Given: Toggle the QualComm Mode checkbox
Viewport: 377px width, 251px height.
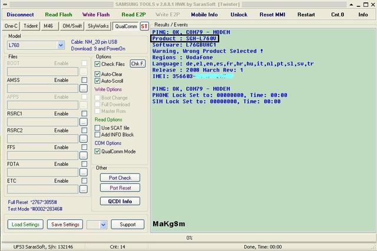Looking at the screenshot, I should point(97,152).
